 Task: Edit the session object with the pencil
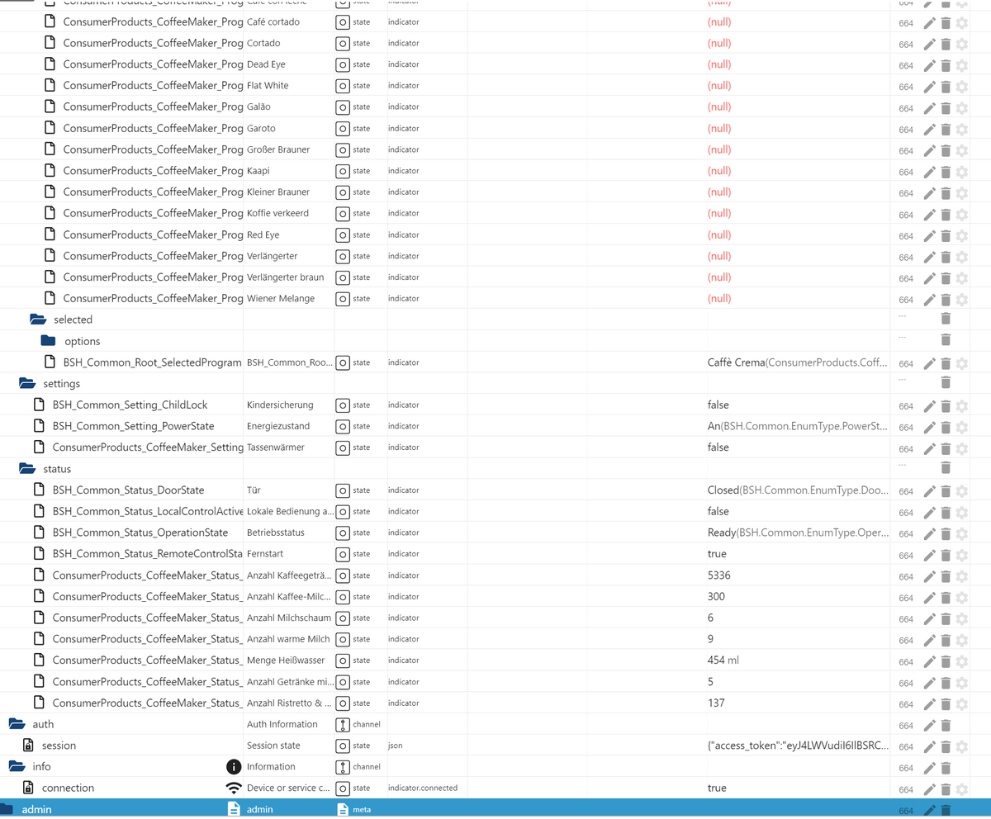click(x=929, y=747)
